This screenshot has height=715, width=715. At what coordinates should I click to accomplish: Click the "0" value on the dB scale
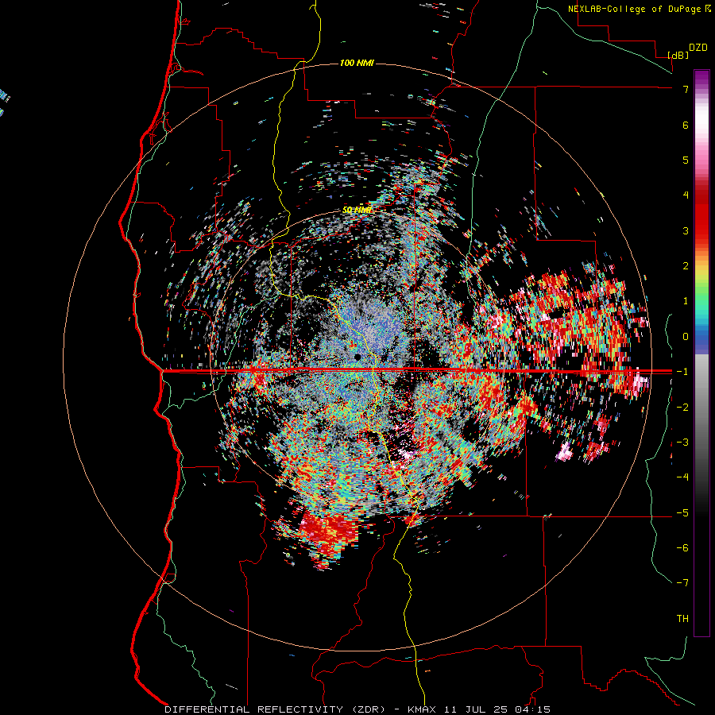(x=686, y=337)
